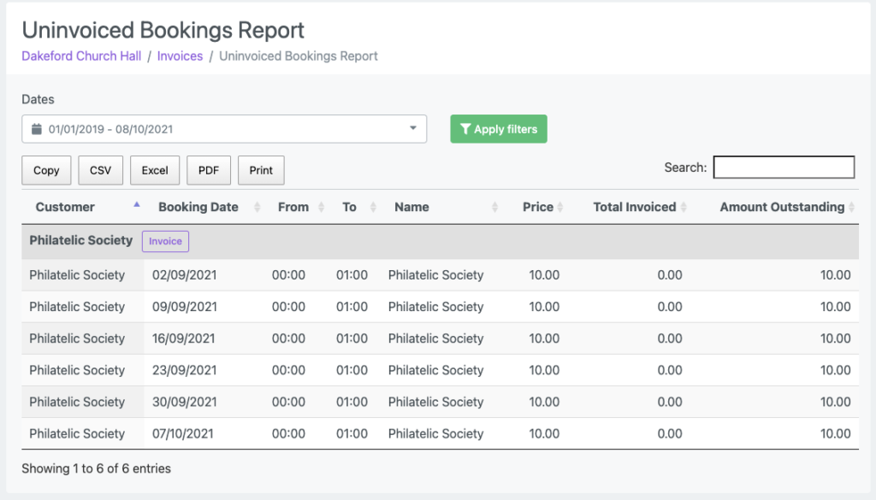Export the report via PDF button
The height and width of the screenshot is (500, 876).
point(209,170)
